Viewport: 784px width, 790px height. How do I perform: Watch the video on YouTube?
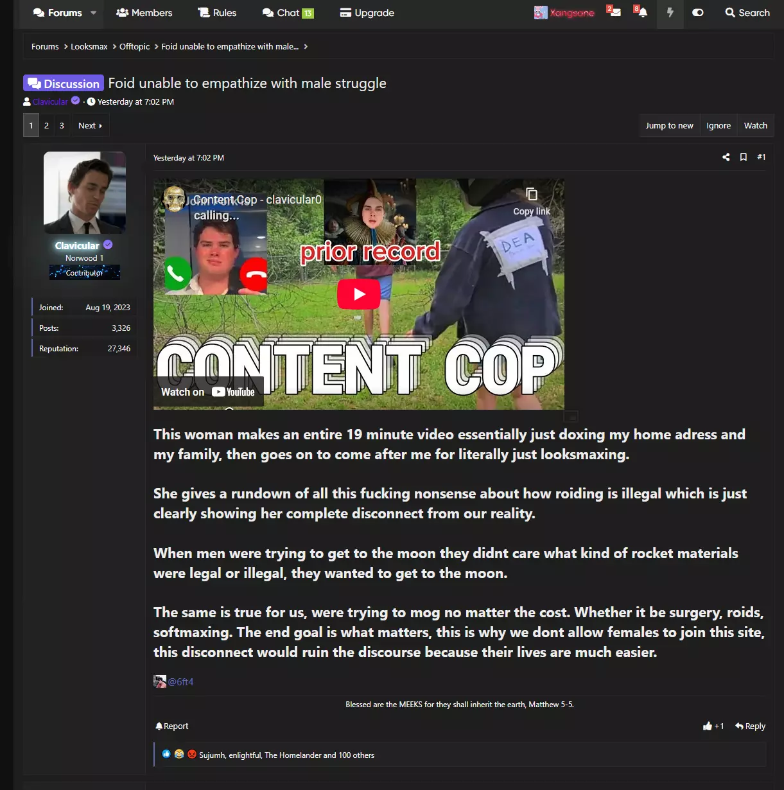(208, 392)
